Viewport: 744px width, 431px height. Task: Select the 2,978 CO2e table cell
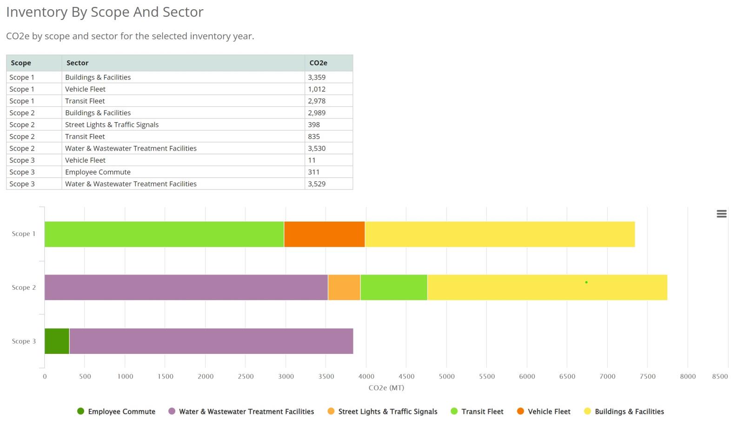click(x=329, y=101)
